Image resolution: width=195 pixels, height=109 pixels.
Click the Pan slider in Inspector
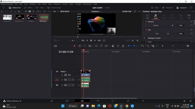(x=168, y=34)
